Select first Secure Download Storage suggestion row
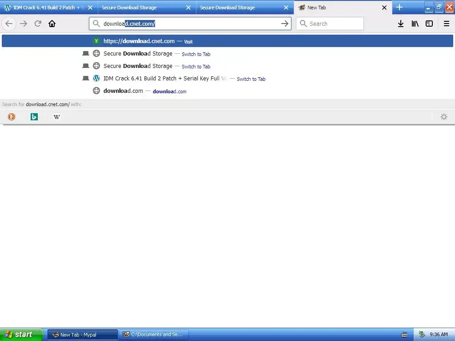This screenshot has height=341, width=455. [227, 54]
